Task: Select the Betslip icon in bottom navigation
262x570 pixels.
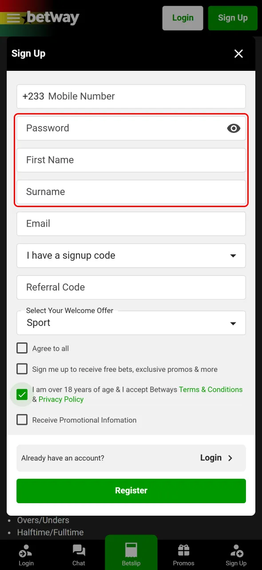Action: [x=131, y=552]
